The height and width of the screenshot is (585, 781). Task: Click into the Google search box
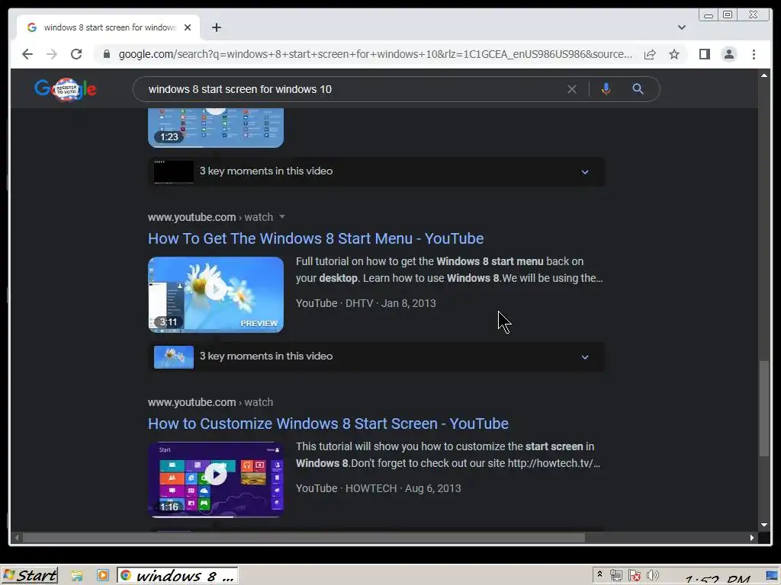(x=354, y=90)
